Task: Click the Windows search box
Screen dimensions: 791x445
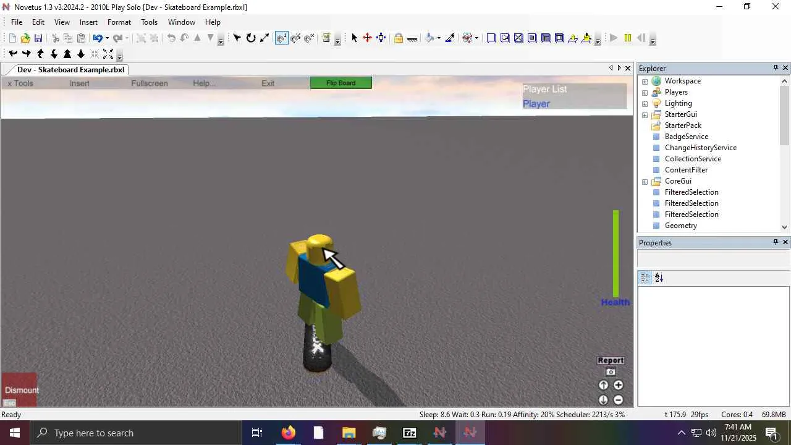Action: 137,433
